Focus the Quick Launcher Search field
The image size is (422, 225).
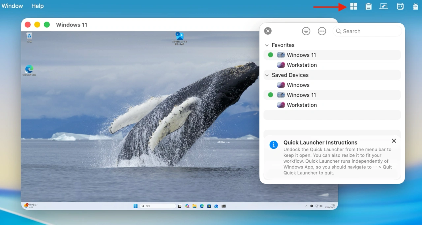pos(367,31)
